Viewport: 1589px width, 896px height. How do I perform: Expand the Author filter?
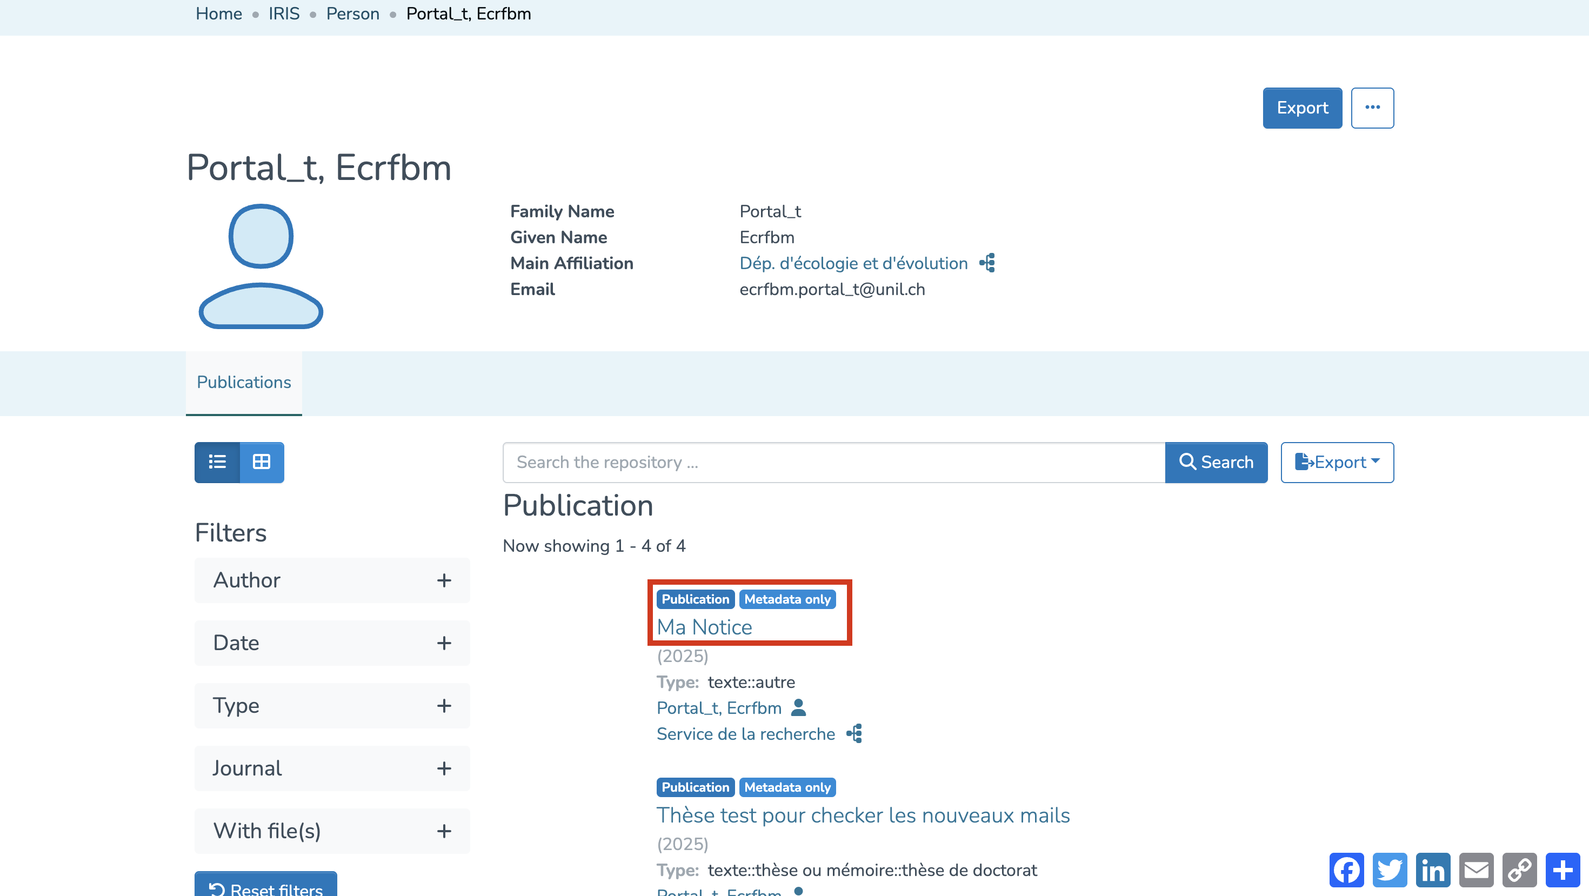tap(444, 580)
